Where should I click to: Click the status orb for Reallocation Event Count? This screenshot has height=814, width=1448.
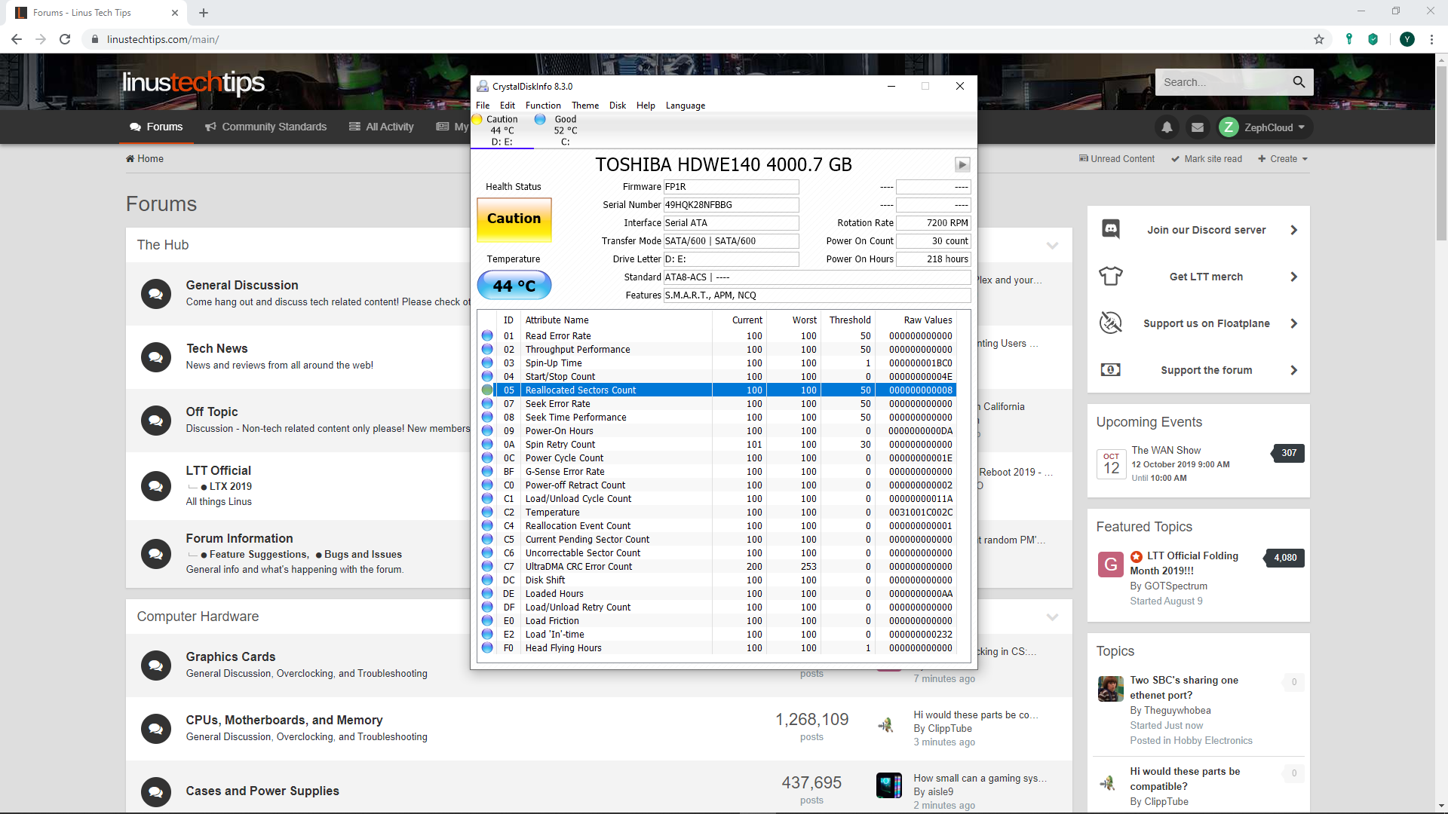487,525
